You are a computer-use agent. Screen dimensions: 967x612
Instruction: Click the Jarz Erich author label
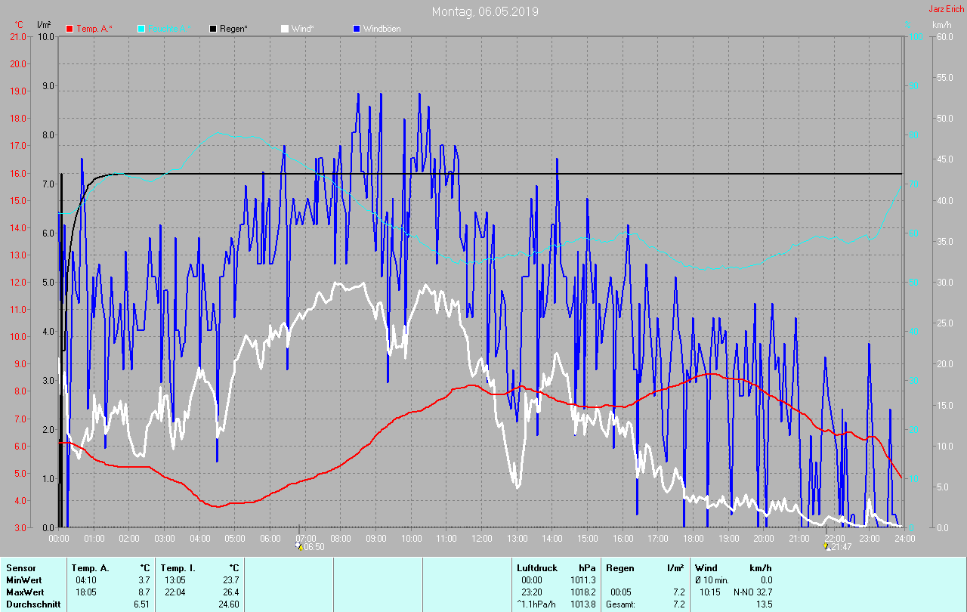(x=946, y=9)
